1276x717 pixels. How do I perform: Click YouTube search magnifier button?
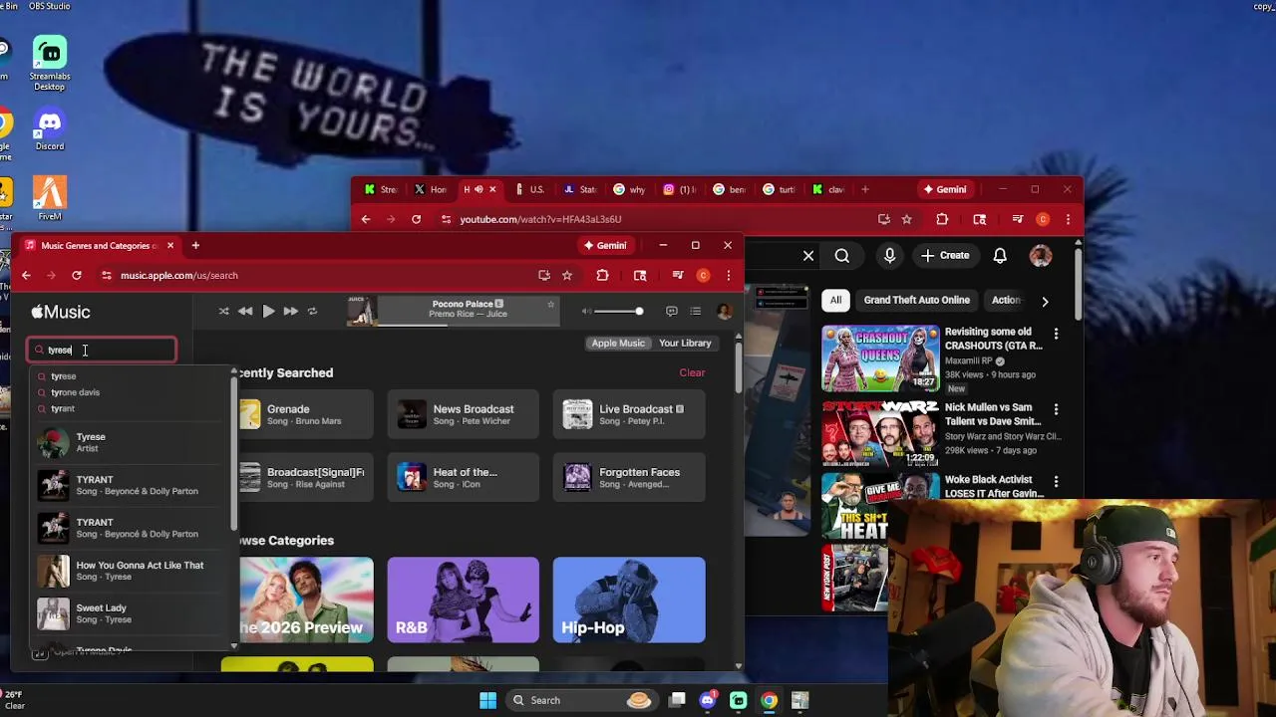pos(842,256)
